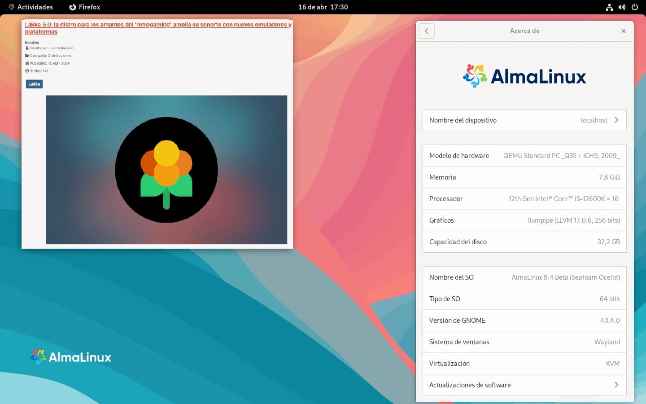646x404 pixels.
Task: Close the Acerca de window
Action: (x=623, y=31)
